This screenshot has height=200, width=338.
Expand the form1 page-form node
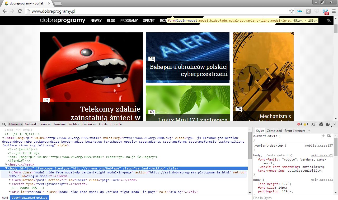10,180
